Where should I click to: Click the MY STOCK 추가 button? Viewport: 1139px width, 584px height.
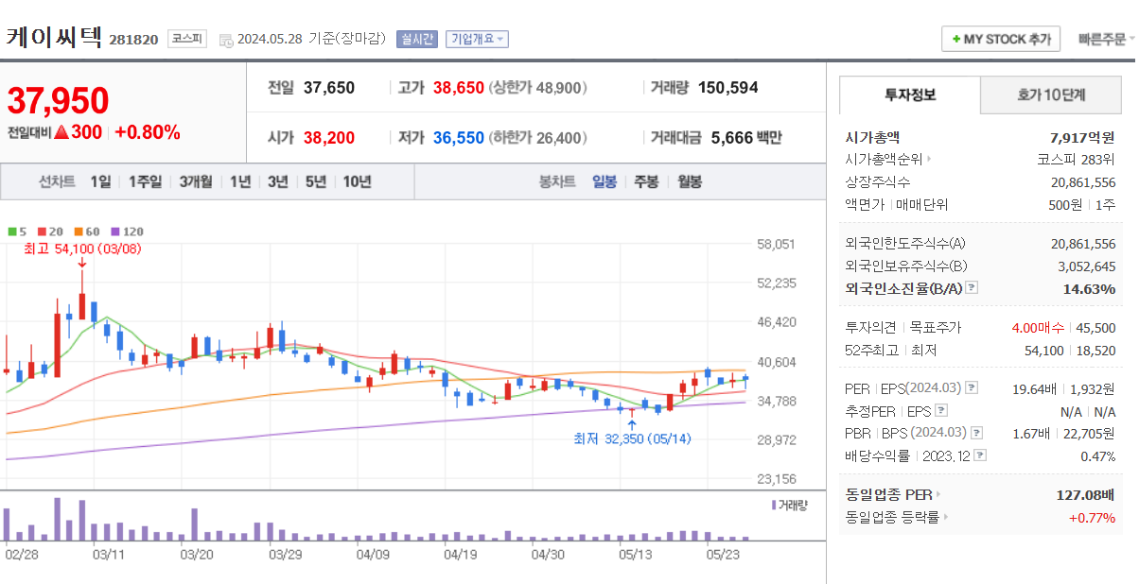click(x=1001, y=39)
